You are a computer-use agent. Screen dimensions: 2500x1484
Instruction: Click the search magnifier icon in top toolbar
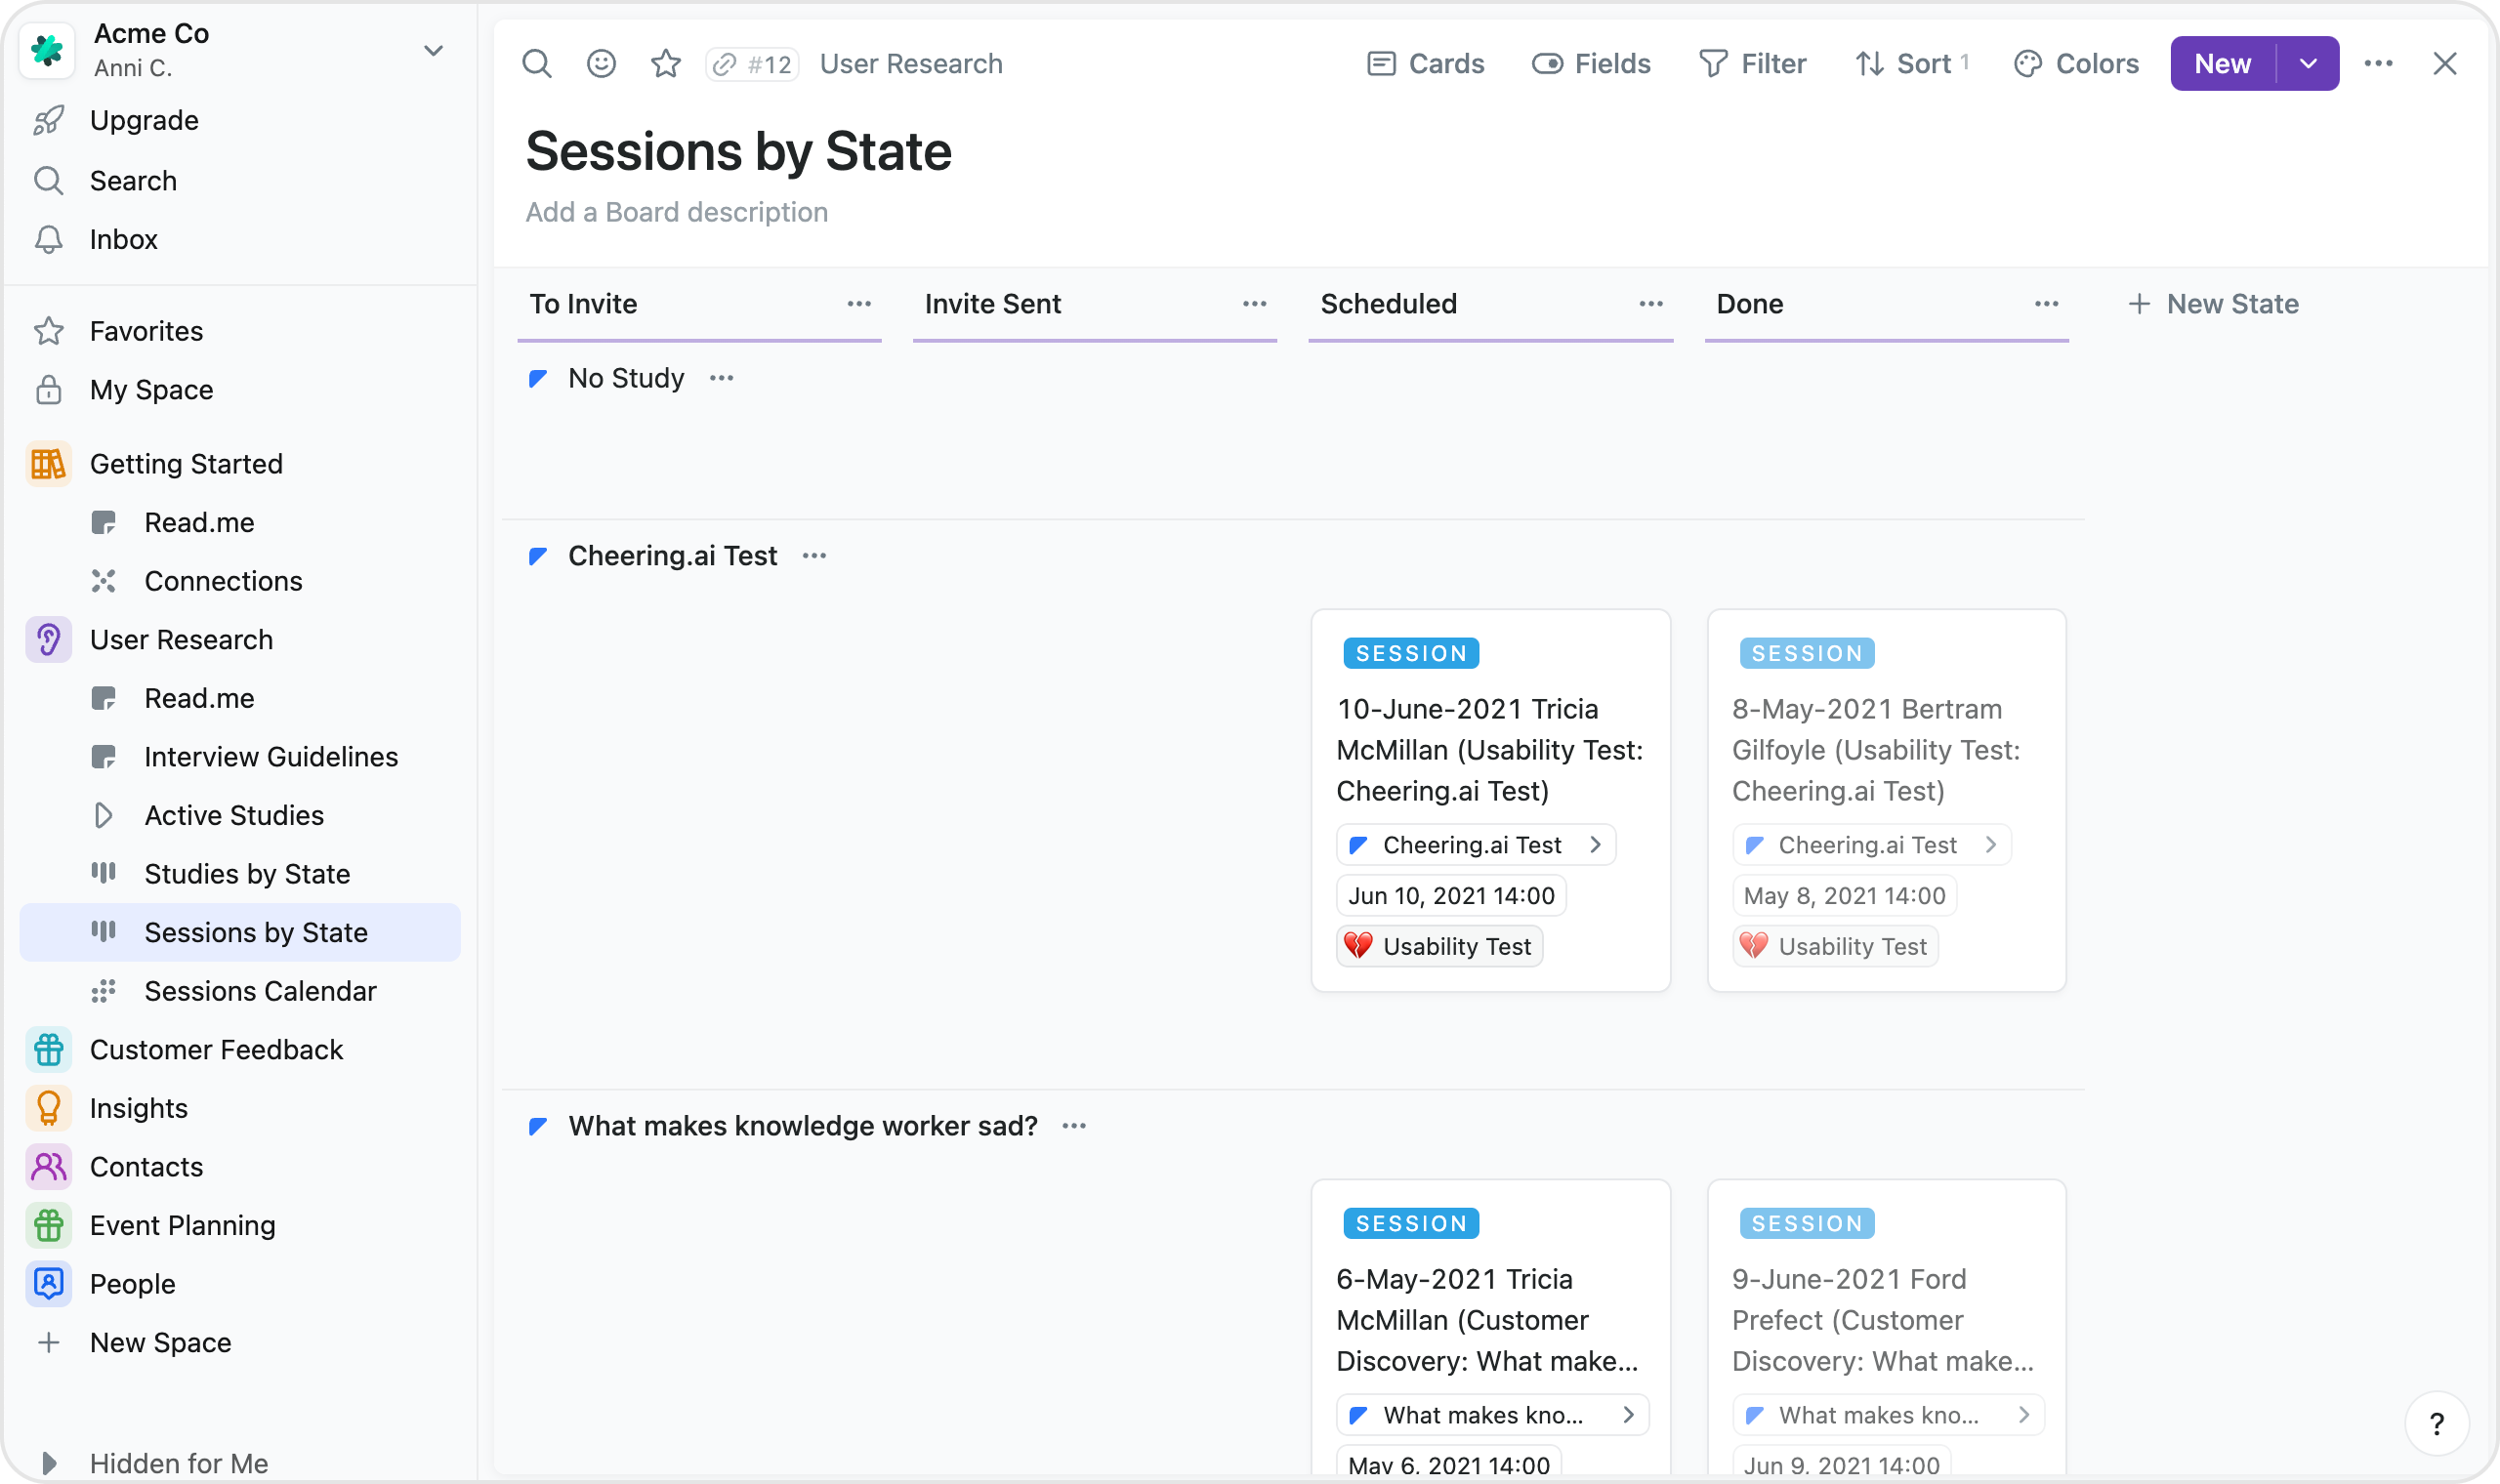537,64
